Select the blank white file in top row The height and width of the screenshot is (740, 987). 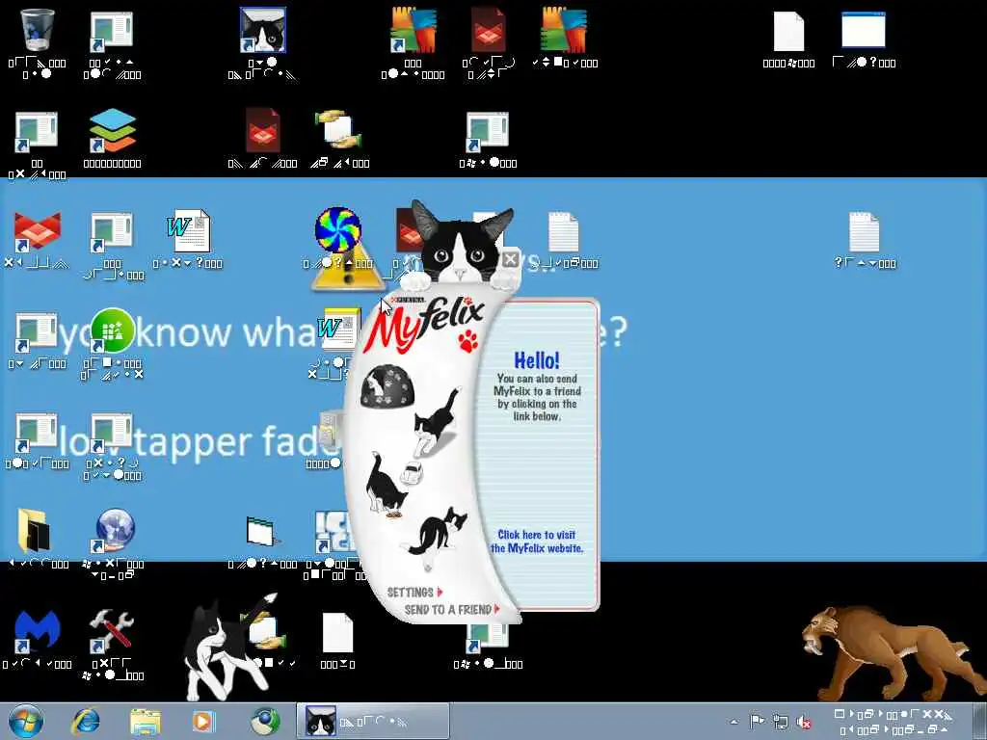788,32
